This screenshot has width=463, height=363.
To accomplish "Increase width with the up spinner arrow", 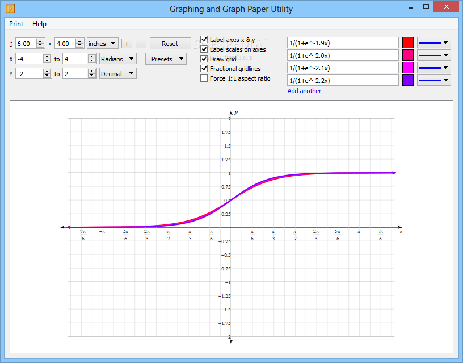I will click(x=40, y=41).
